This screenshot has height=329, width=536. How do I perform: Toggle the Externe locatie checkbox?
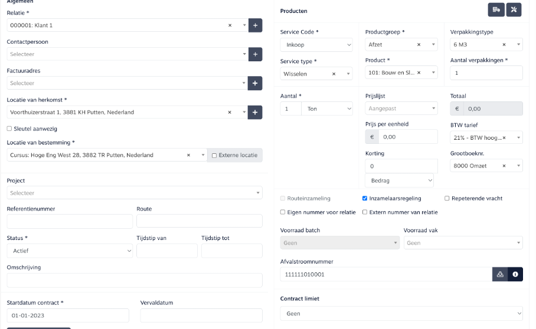[x=214, y=155]
